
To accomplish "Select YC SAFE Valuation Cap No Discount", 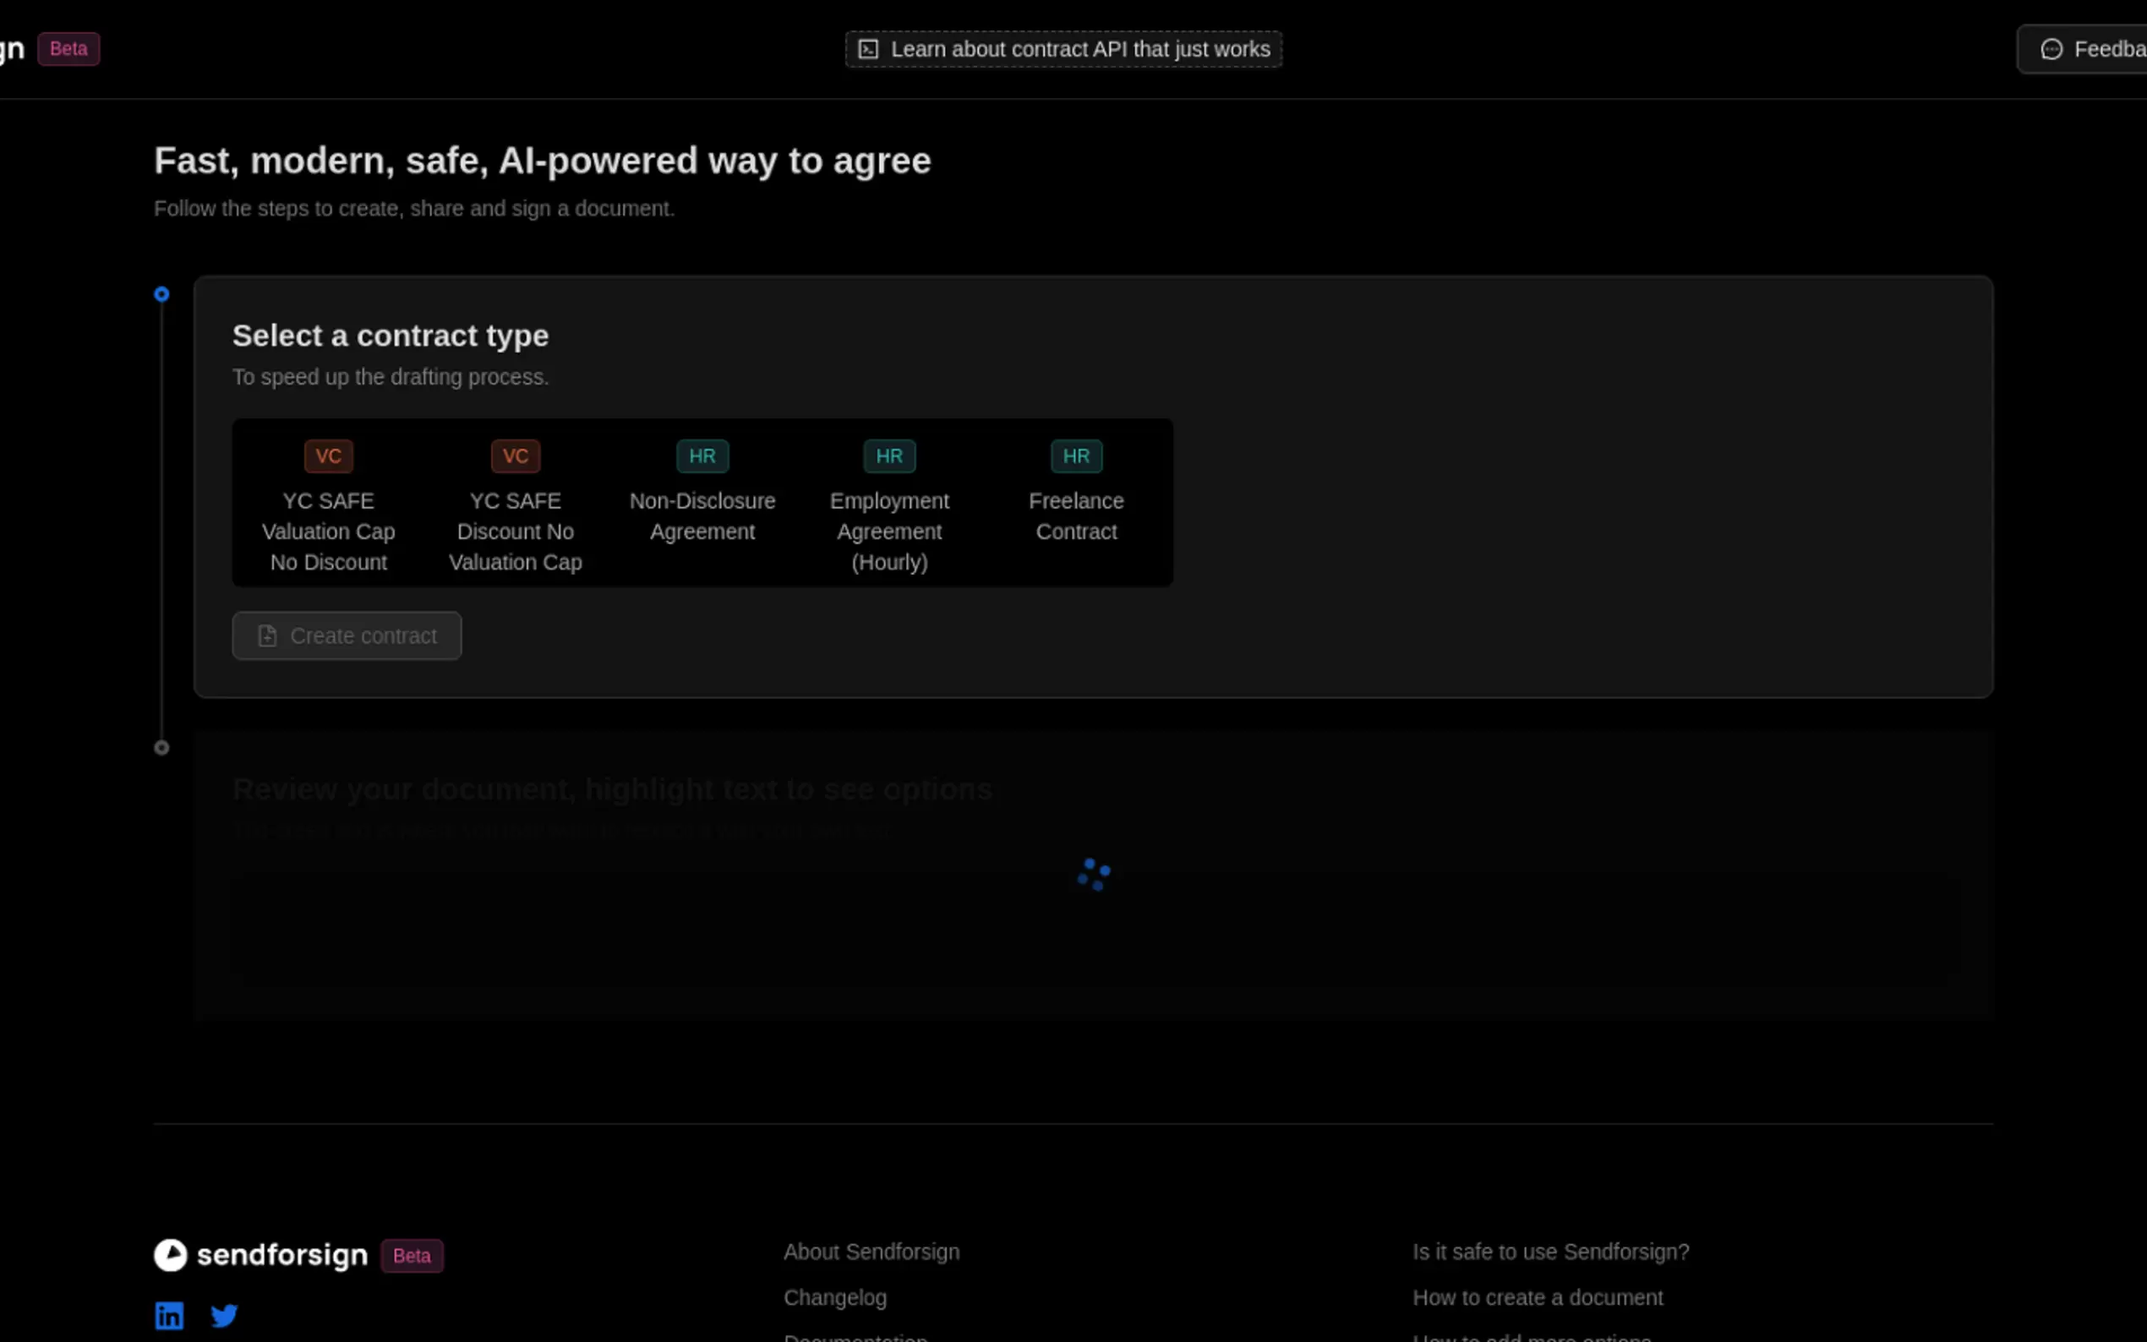I will (329, 531).
